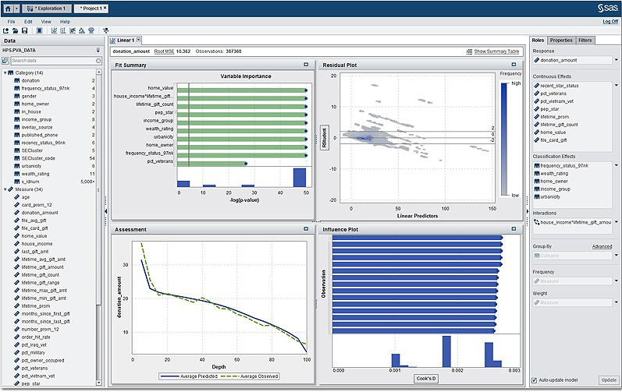Switch to the Properties tab
Screen dimensions: 622x392
click(x=560, y=40)
